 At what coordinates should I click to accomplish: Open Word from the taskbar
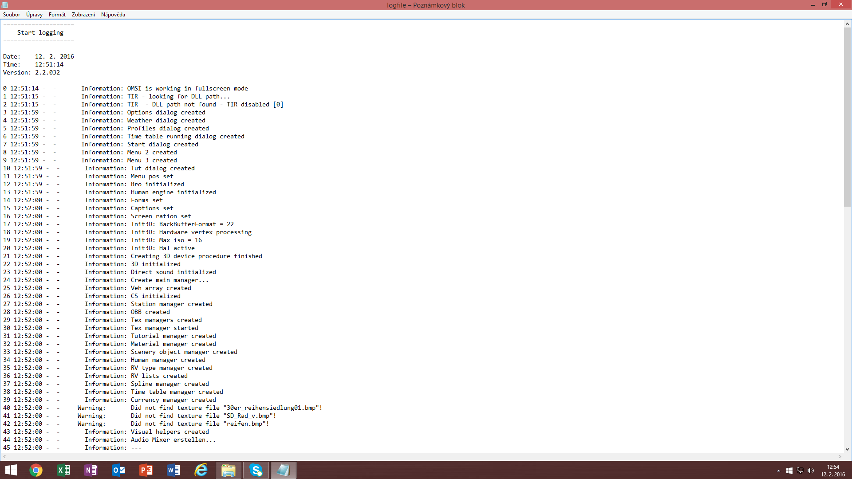click(174, 470)
